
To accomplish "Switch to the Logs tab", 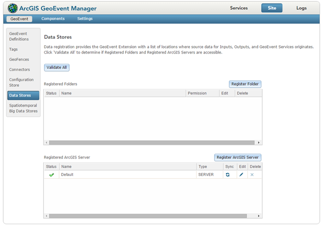I will (301, 8).
